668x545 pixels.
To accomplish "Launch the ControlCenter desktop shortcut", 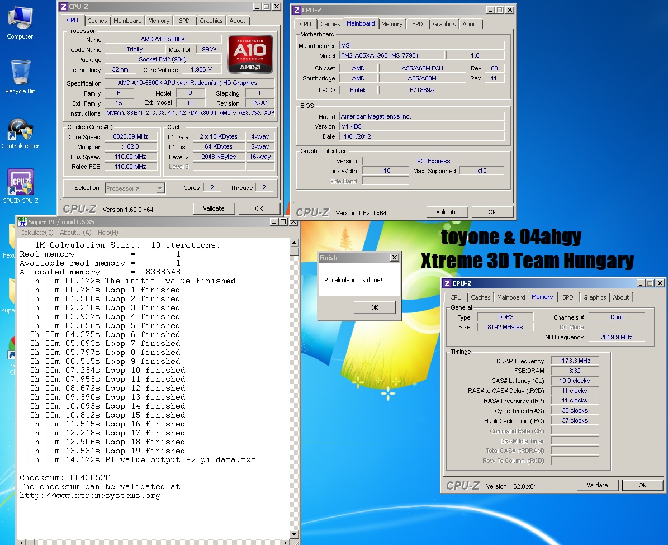I will (20, 134).
